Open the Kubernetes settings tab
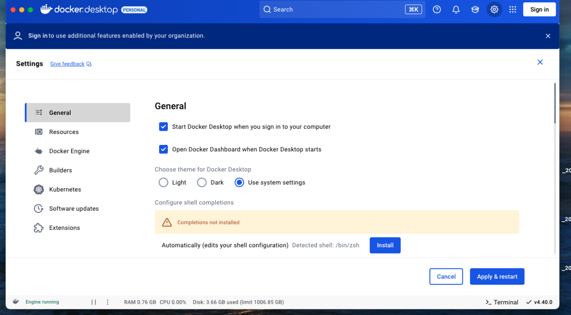The image size is (571, 315). tap(78, 189)
